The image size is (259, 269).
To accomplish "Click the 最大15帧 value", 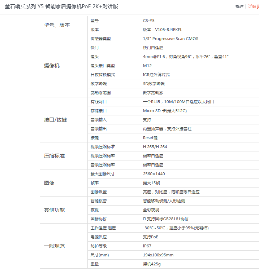I will (151, 183).
